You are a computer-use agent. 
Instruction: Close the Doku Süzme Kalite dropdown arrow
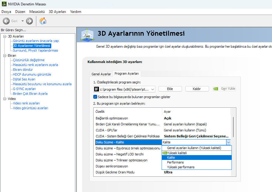click(229, 142)
